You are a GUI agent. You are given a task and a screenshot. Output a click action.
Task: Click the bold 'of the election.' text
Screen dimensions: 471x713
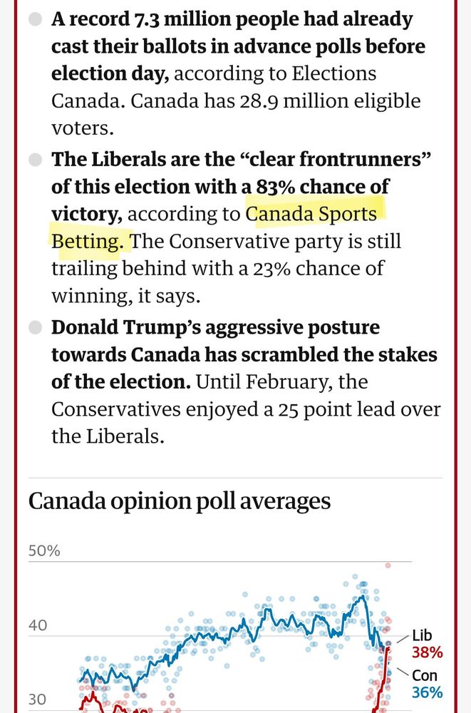[121, 381]
